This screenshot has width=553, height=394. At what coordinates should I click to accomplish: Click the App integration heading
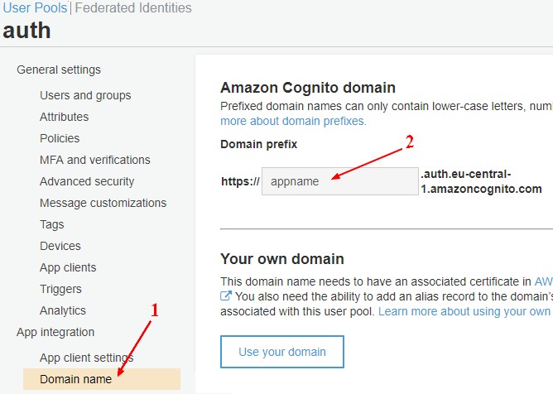tap(55, 332)
